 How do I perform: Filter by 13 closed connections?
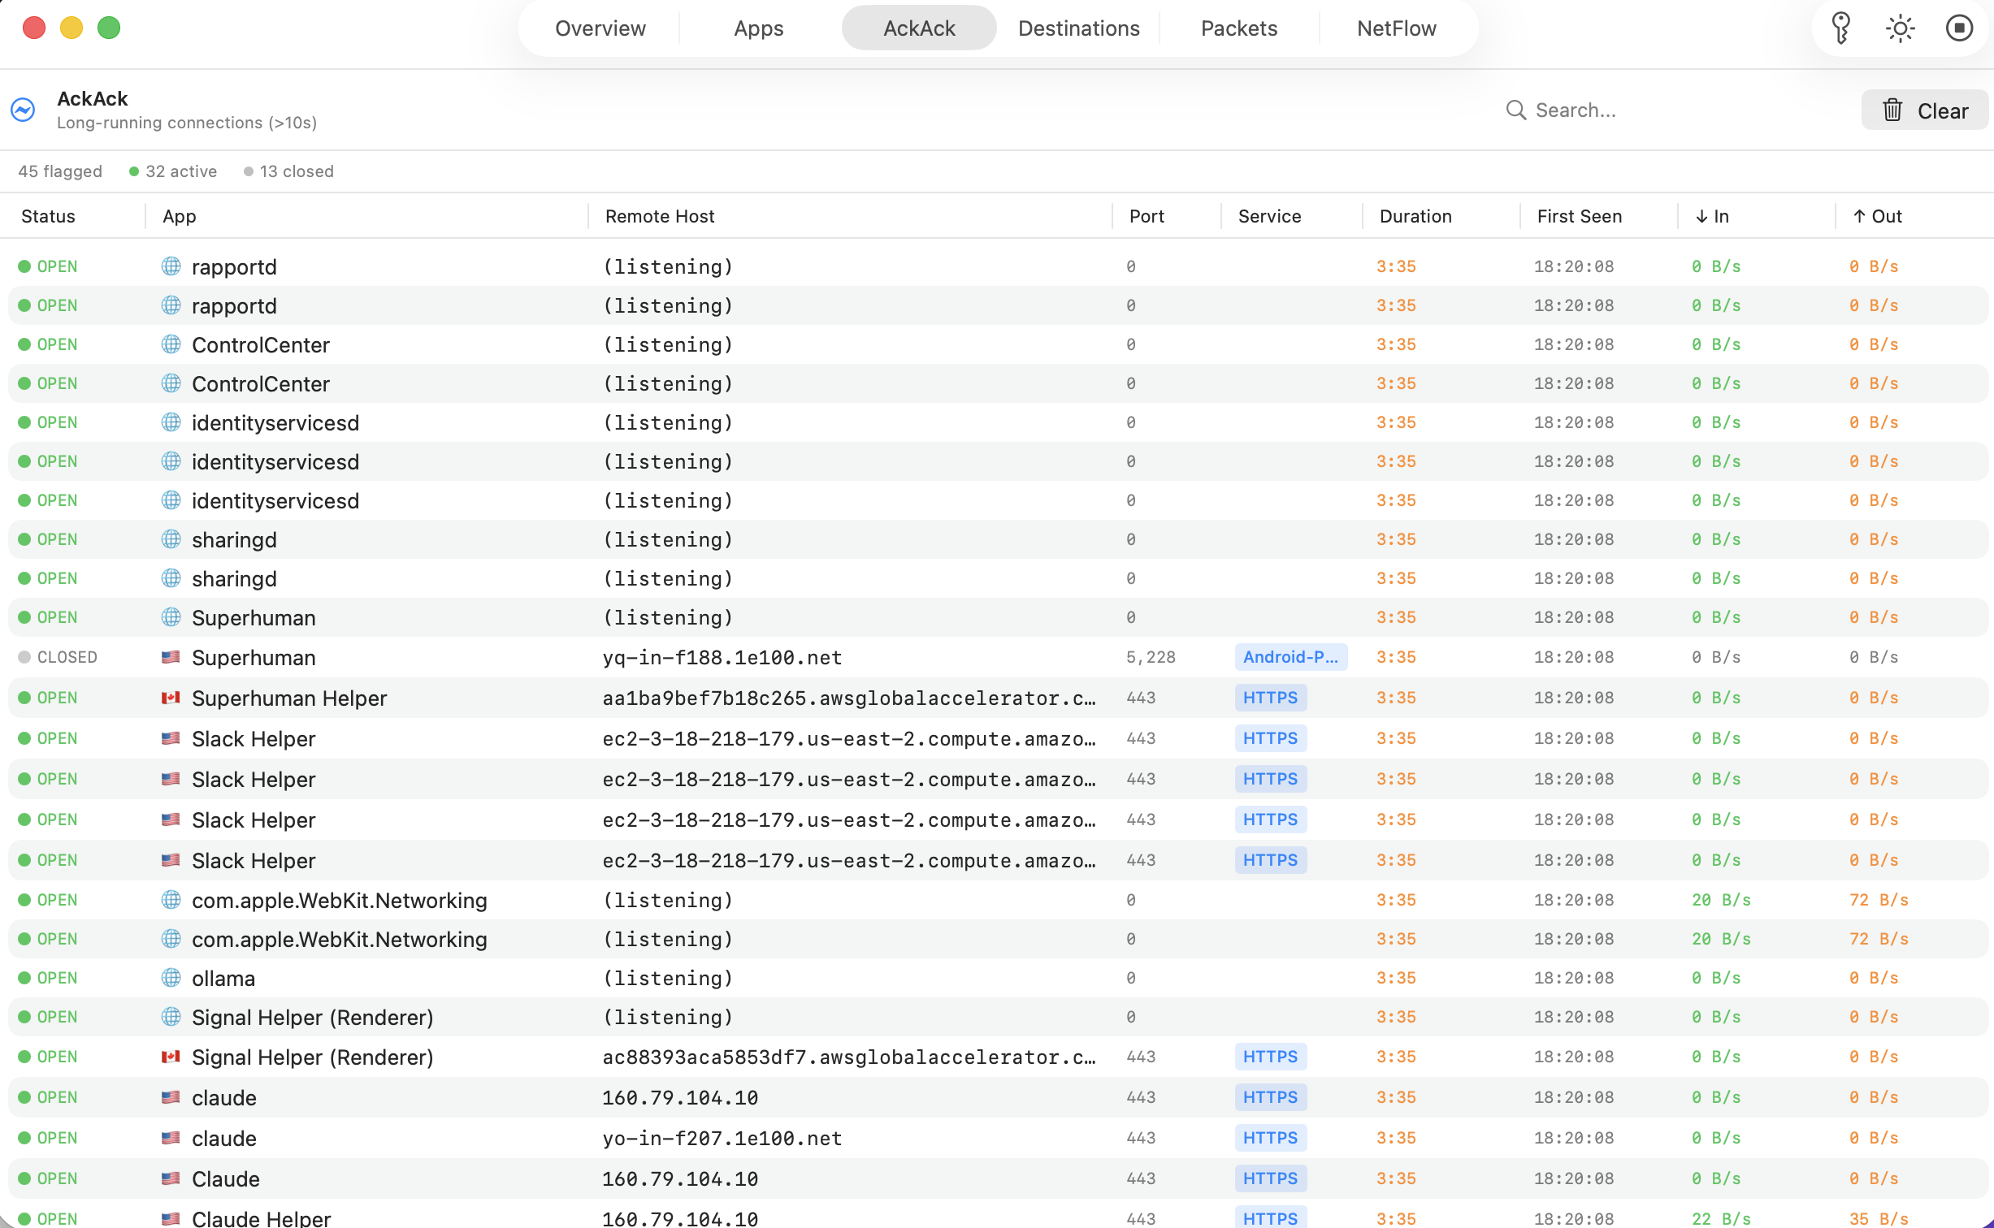point(288,171)
